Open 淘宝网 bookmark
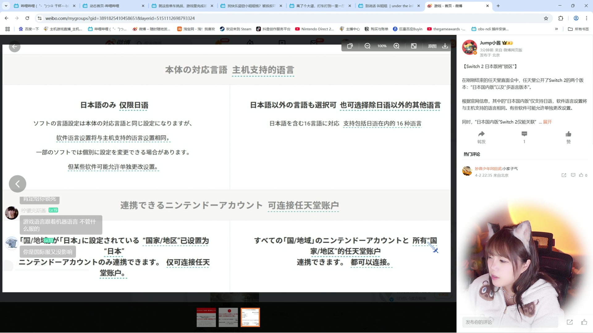This screenshot has width=593, height=333. tap(196, 29)
